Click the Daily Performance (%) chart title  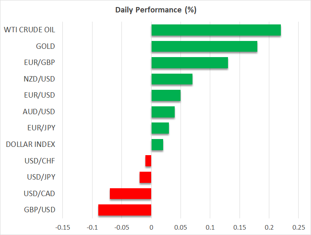coord(155,10)
